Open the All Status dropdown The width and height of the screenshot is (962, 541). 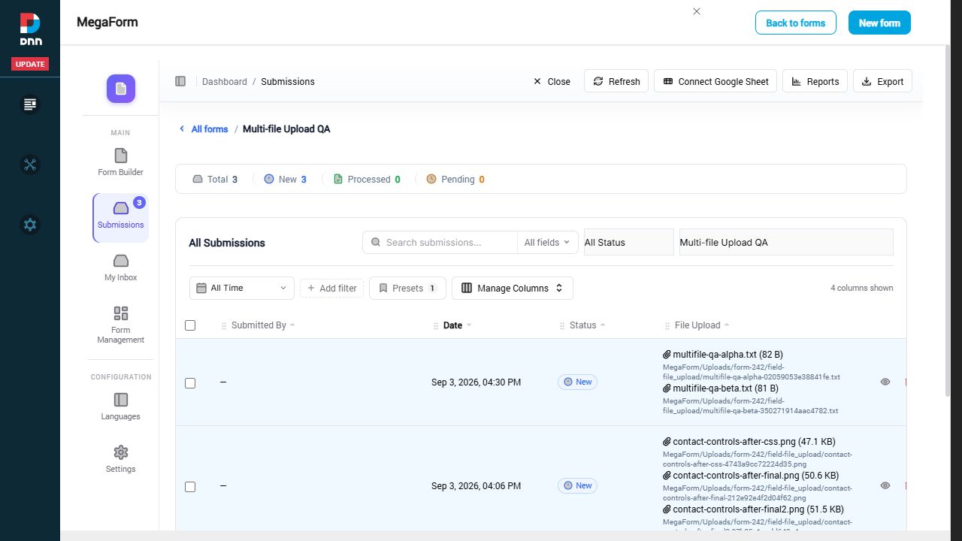[629, 242]
